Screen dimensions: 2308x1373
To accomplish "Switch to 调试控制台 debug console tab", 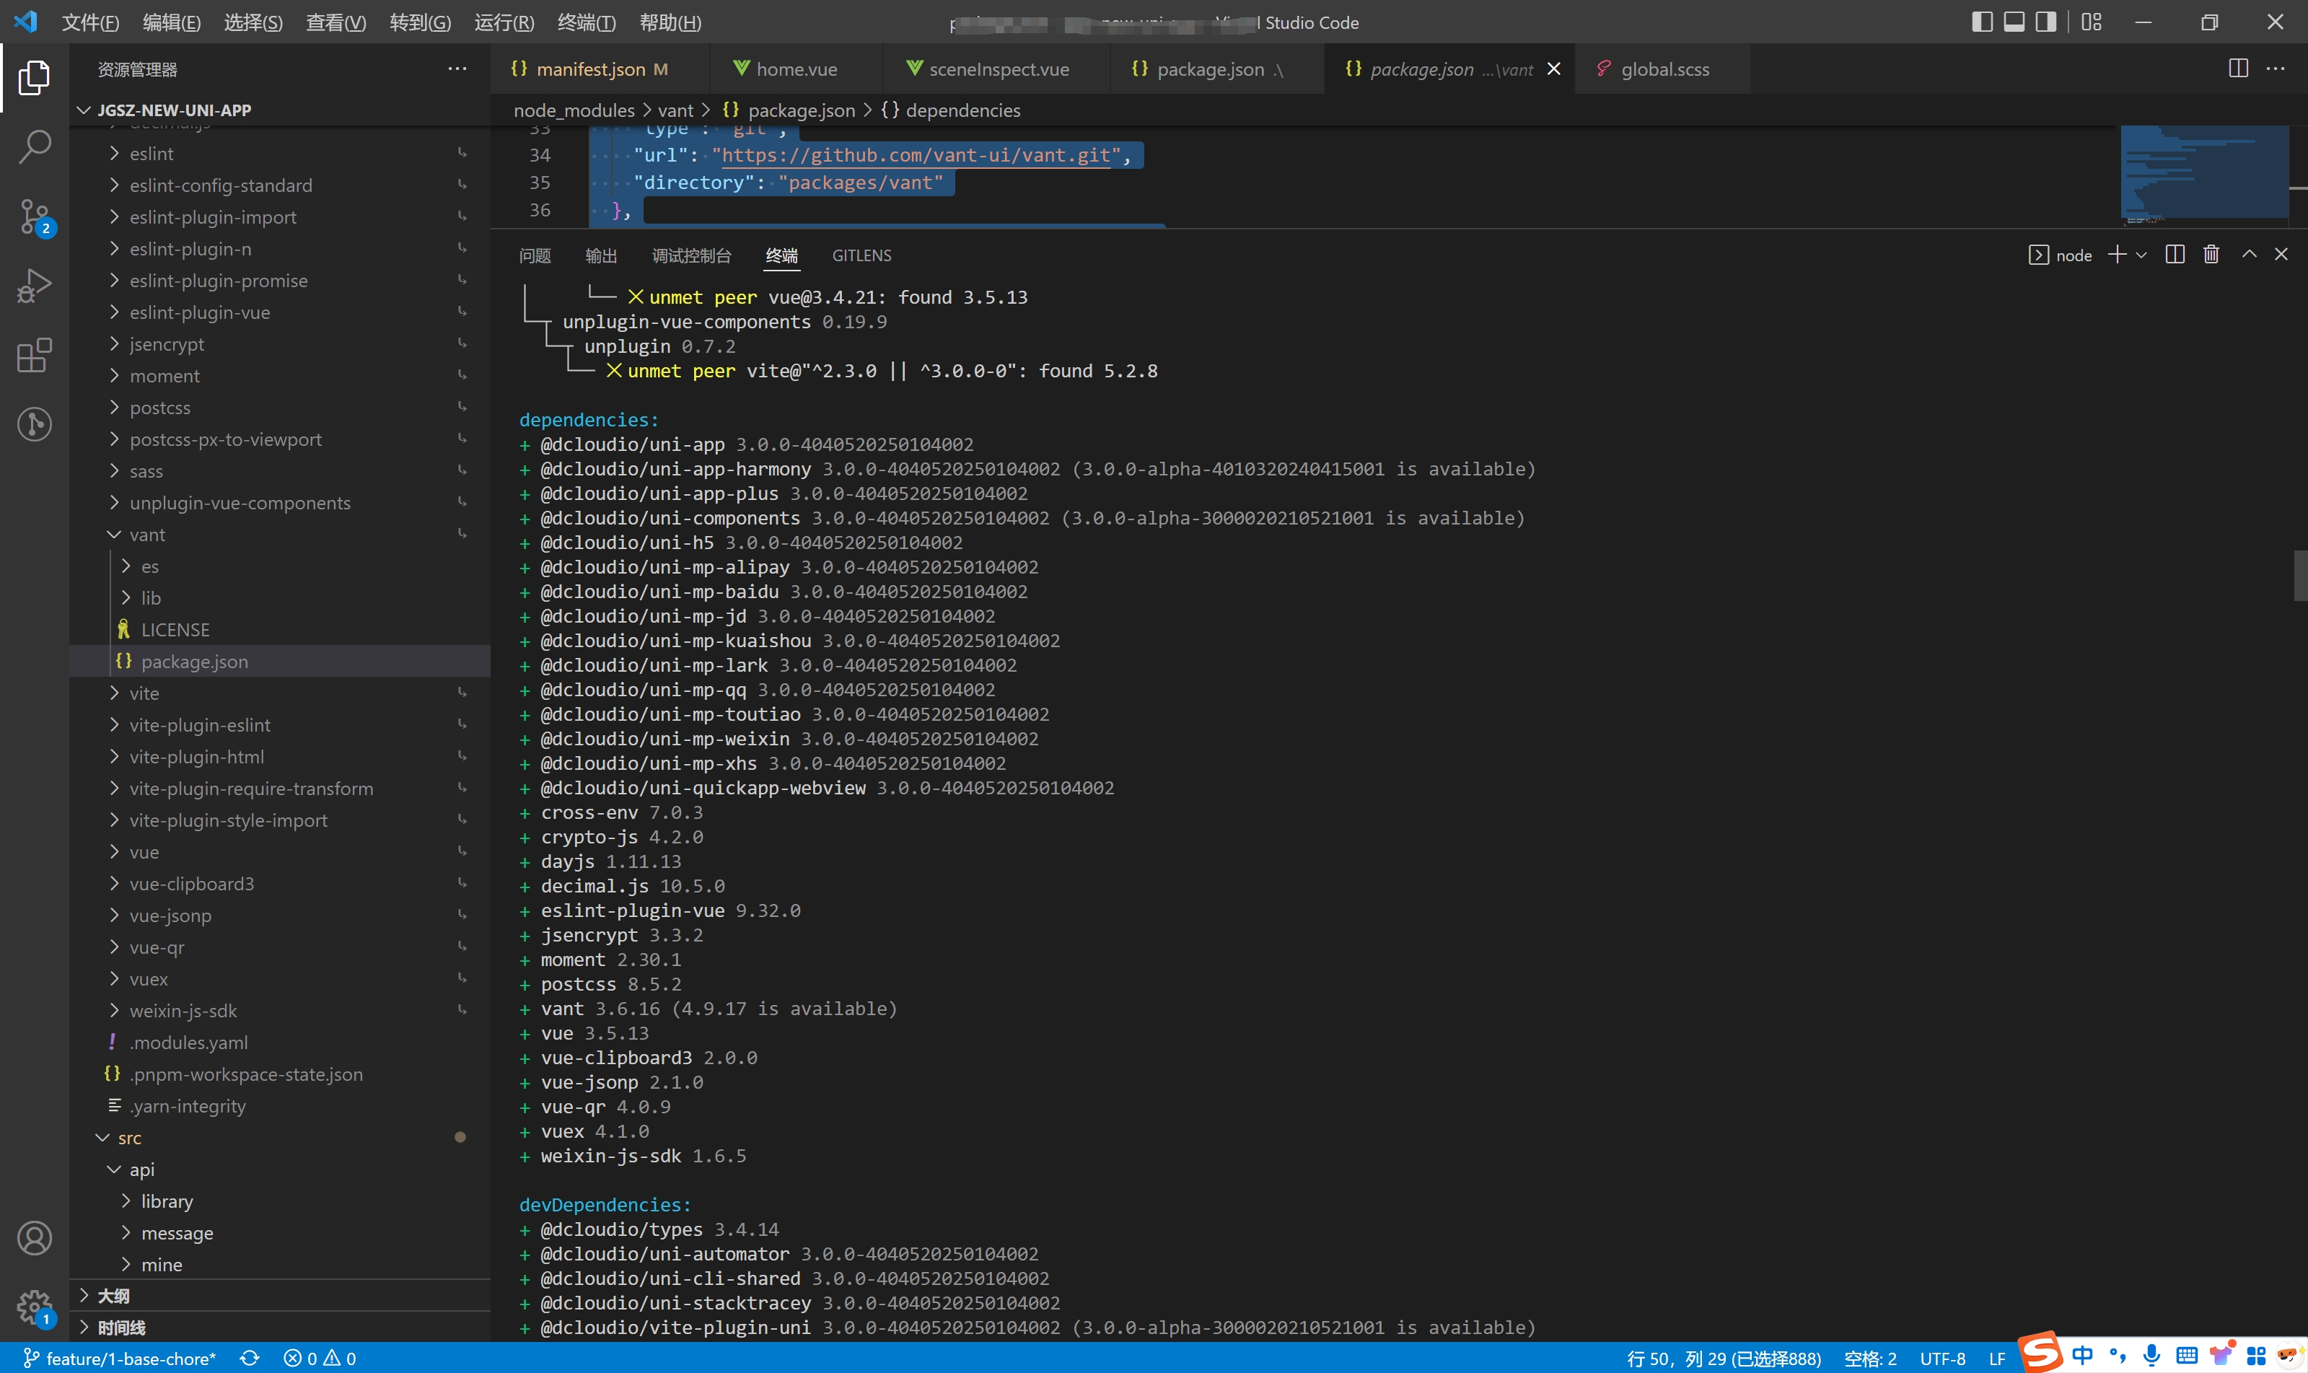I will click(691, 255).
